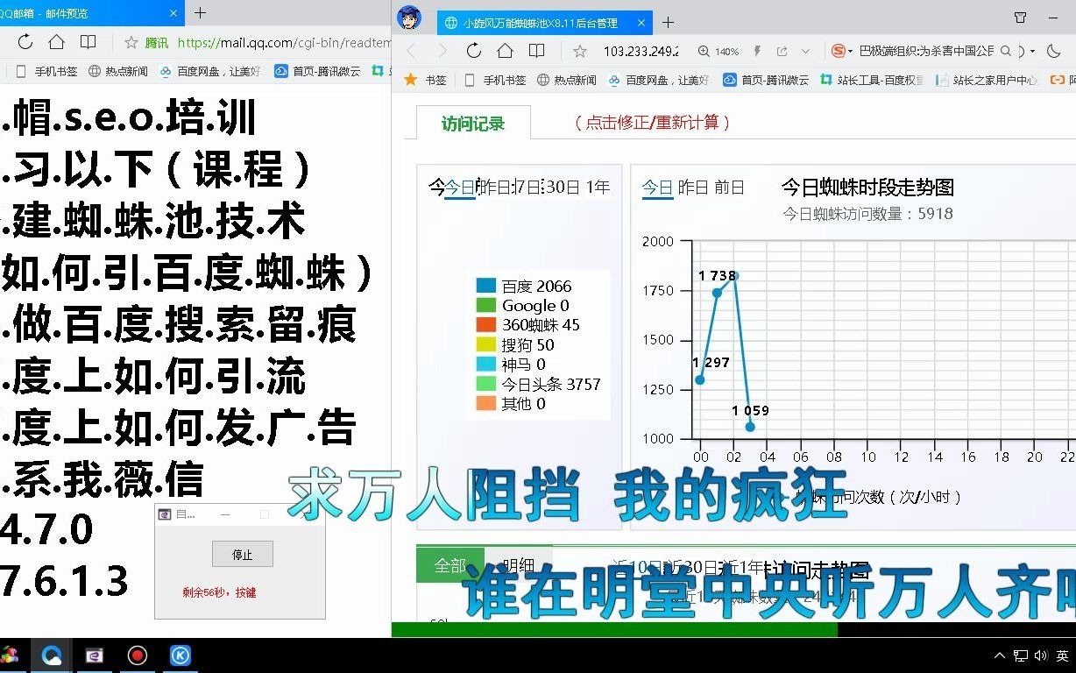The width and height of the screenshot is (1076, 673).
Task: Open 手机书签 bookmark in left browser
Action: pyautogui.click(x=47, y=72)
